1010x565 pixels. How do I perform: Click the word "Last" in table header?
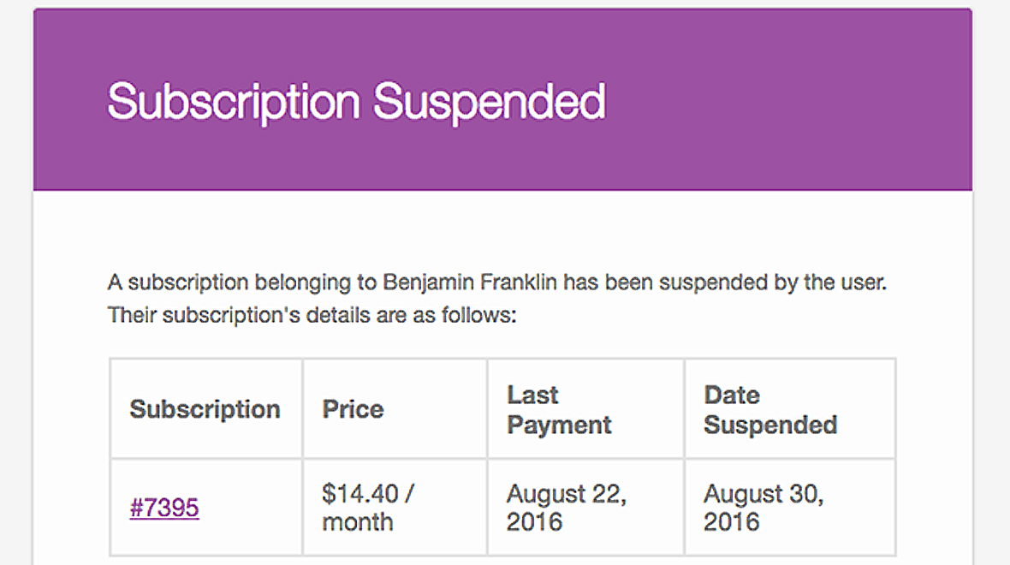[x=532, y=395]
